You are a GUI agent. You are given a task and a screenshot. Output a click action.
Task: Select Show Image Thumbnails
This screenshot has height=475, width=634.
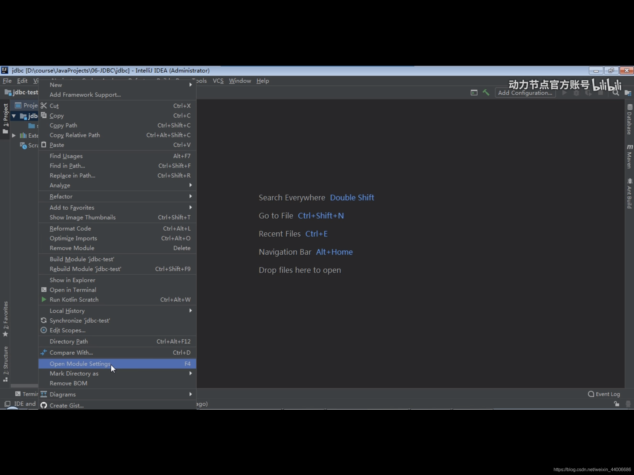(117, 217)
